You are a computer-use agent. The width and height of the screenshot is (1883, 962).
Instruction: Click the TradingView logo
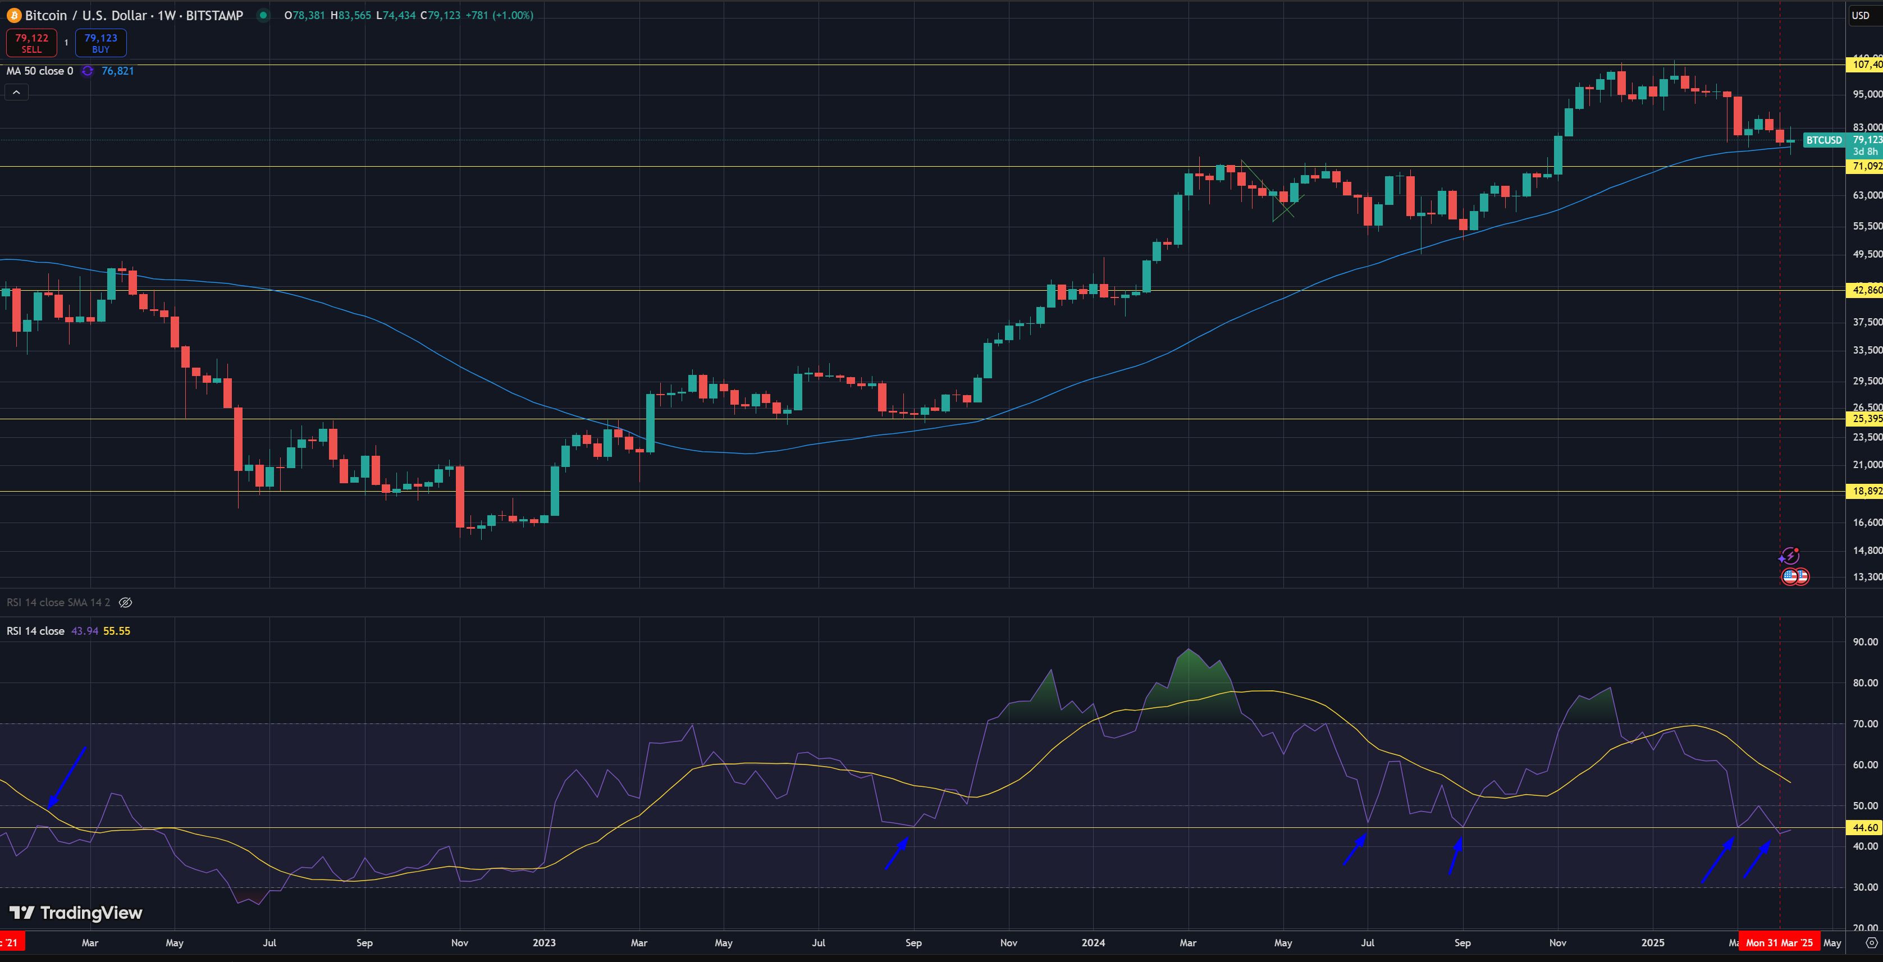tap(75, 912)
